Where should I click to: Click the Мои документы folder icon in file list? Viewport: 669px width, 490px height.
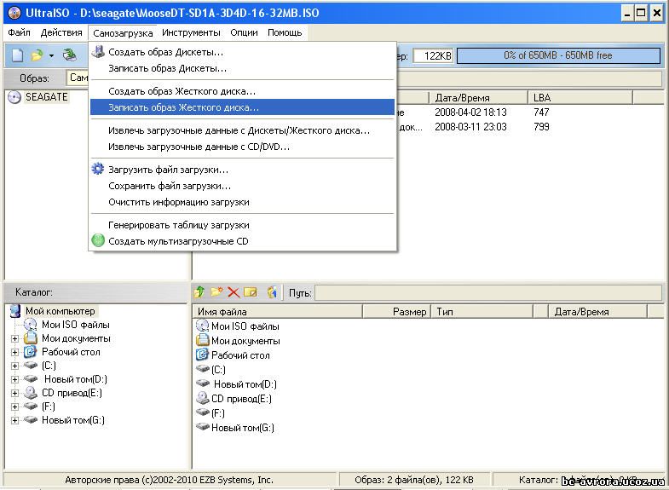click(x=202, y=340)
